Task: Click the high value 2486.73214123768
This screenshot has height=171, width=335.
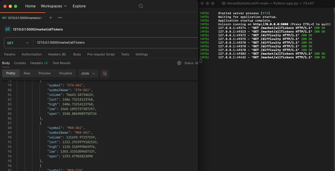Action: [x=78, y=104]
